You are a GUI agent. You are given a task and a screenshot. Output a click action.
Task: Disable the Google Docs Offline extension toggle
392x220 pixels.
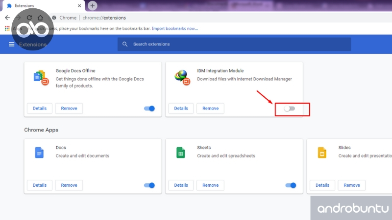pos(149,109)
